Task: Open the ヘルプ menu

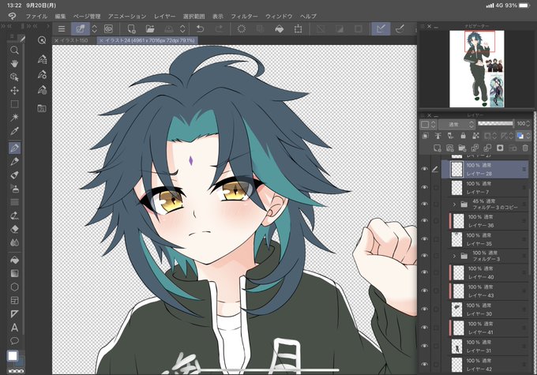Action: 308,17
